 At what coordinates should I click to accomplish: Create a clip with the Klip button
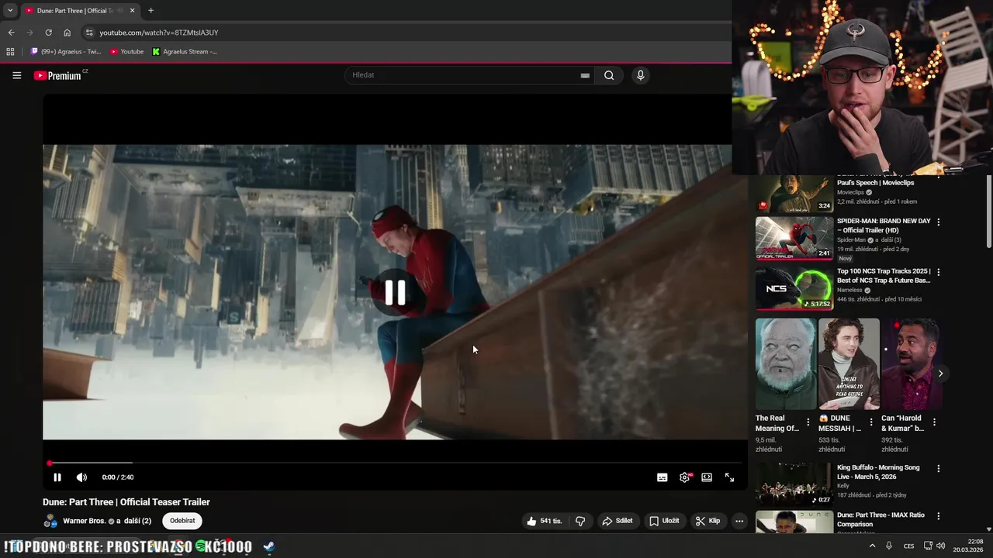708,521
